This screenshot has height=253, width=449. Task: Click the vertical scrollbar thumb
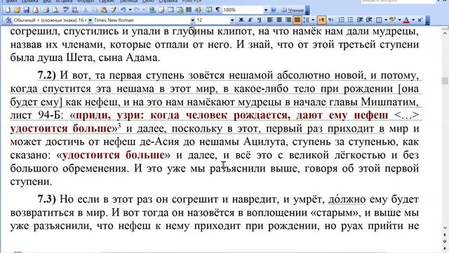coord(445,80)
